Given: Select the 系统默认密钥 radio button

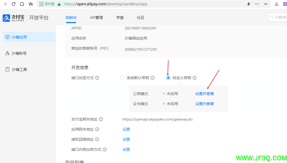Looking at the screenshot, I should [x=122, y=78].
